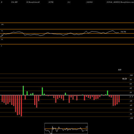
Task: Click the 80 label on the MR axis
Action: (x=131, y=80)
